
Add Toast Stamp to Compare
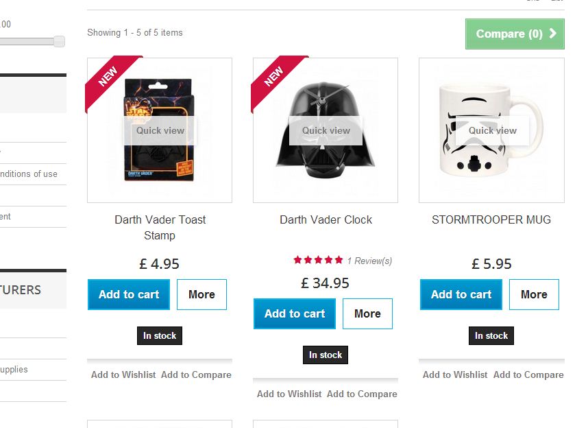pyautogui.click(x=196, y=374)
